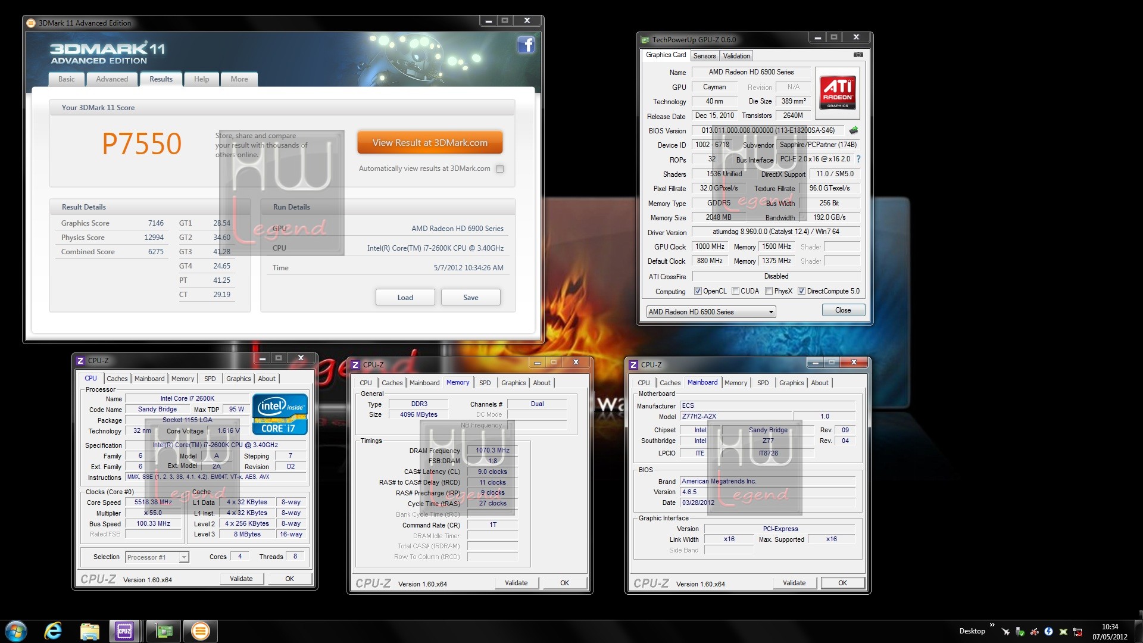Launch Internet Explorer from the taskbar
The width and height of the screenshot is (1143, 643).
click(53, 631)
